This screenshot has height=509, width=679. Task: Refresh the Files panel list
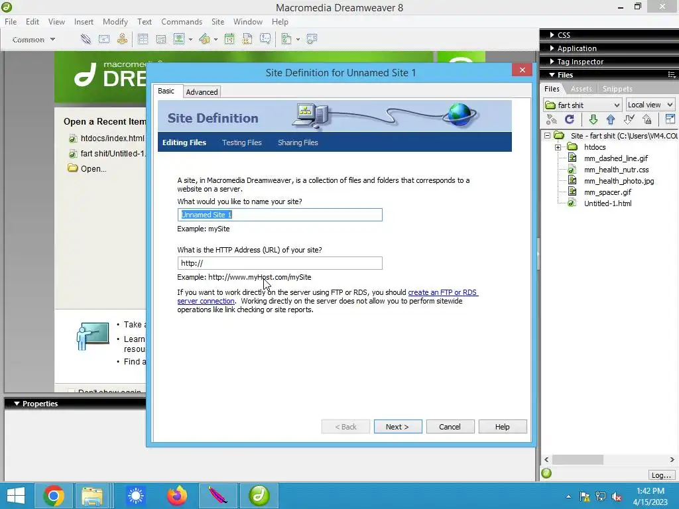tap(570, 119)
